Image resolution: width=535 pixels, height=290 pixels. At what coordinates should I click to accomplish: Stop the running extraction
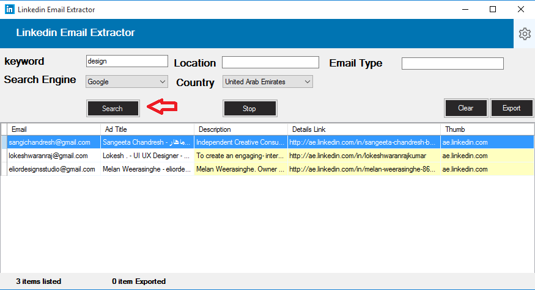pos(249,108)
